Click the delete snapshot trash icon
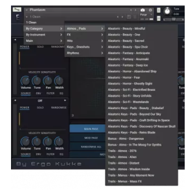195x190 pixels. coord(135,17)
